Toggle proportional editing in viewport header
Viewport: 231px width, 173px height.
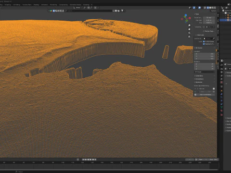coord(95,8)
